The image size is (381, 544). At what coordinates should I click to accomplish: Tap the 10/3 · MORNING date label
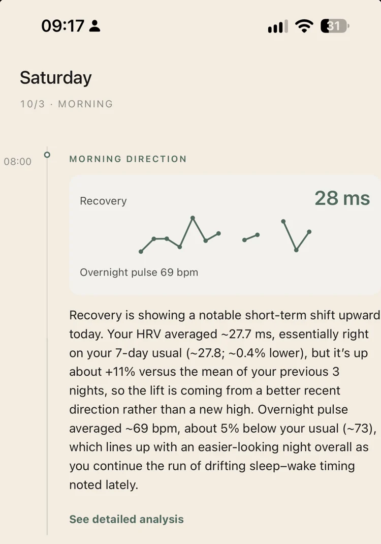[67, 104]
